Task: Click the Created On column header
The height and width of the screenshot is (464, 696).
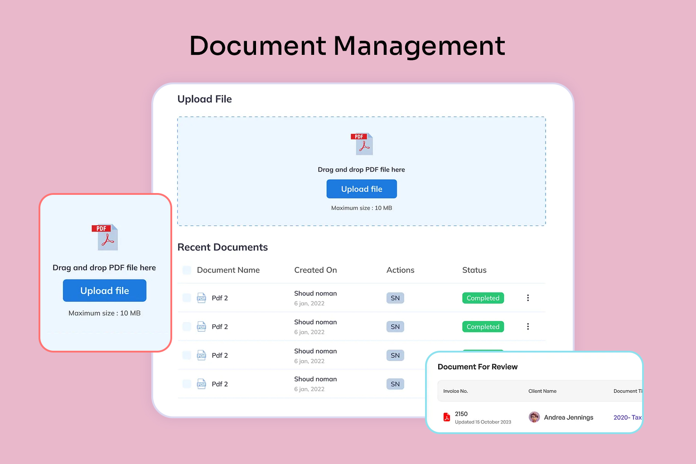Action: (315, 270)
